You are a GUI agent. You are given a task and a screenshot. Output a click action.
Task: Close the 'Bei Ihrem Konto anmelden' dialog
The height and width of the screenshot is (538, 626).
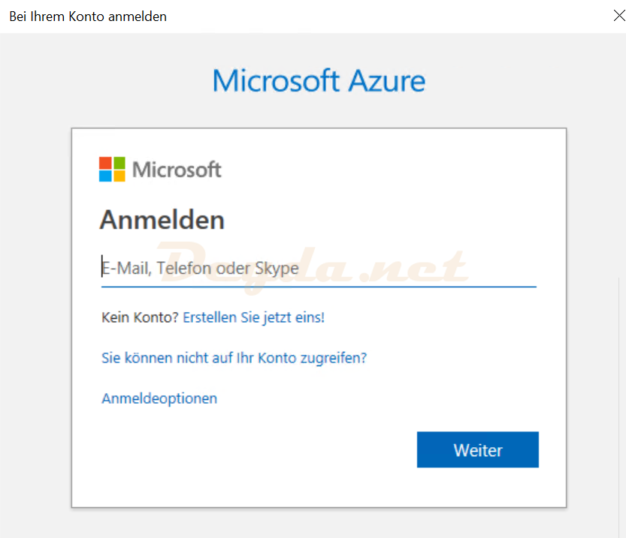click(x=619, y=16)
